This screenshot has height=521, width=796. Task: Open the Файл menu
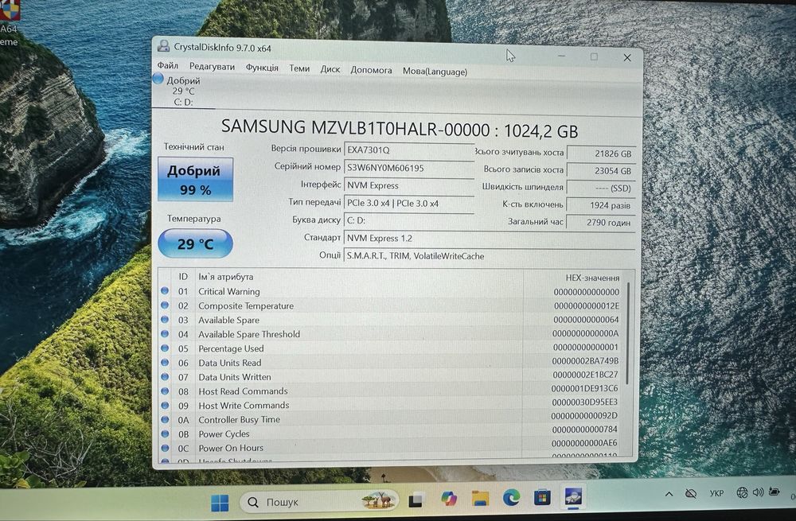(x=167, y=65)
